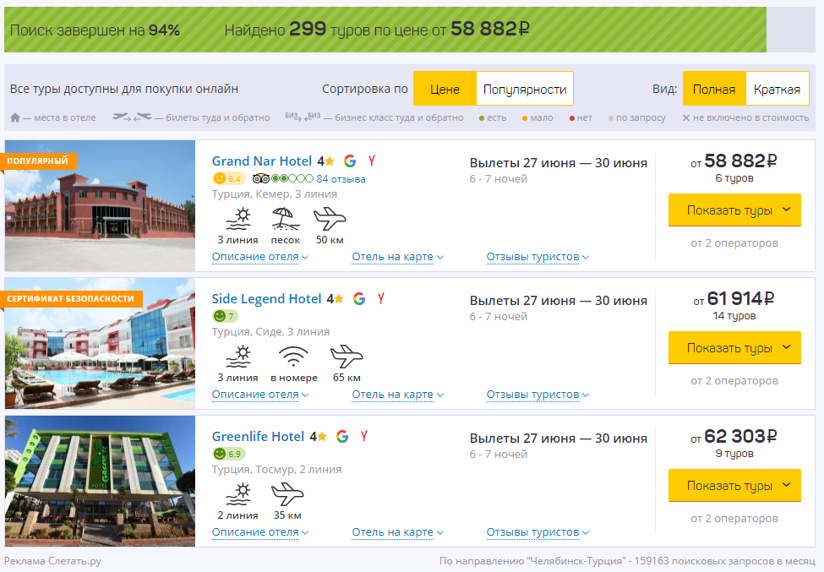Open the 84 отзыва reviews link

[x=341, y=179]
